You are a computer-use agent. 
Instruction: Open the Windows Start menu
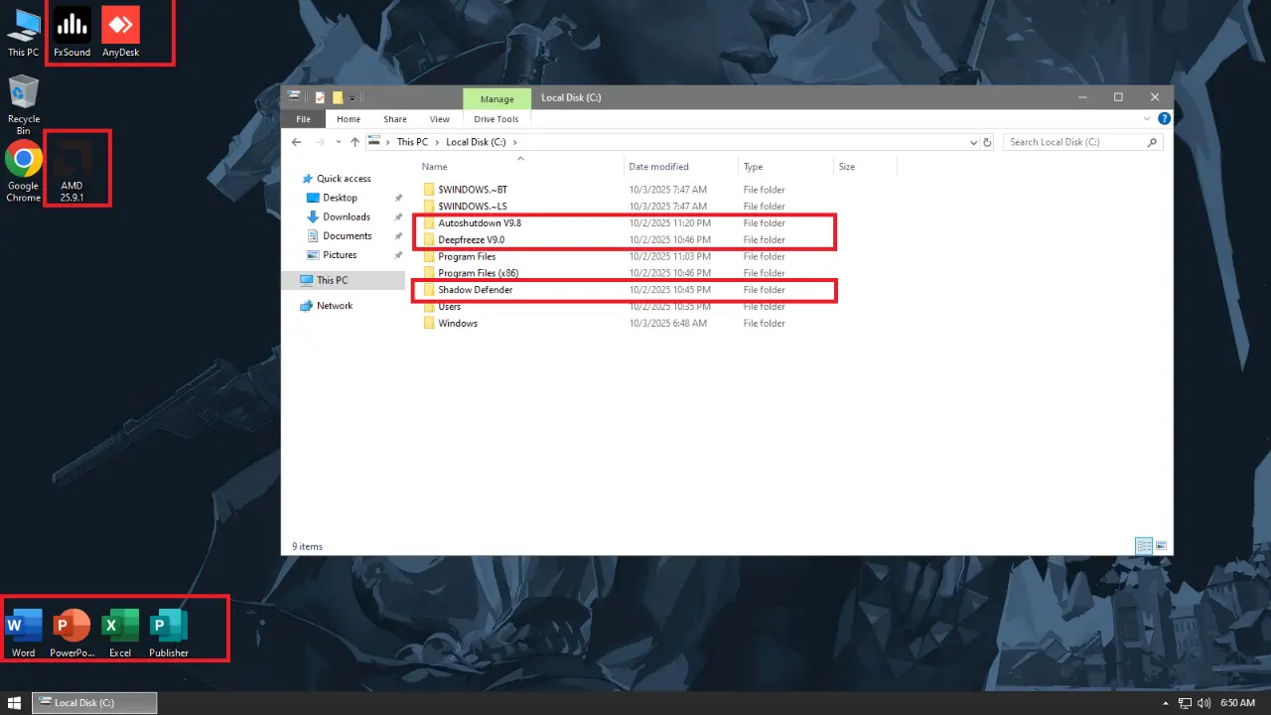tap(15, 703)
